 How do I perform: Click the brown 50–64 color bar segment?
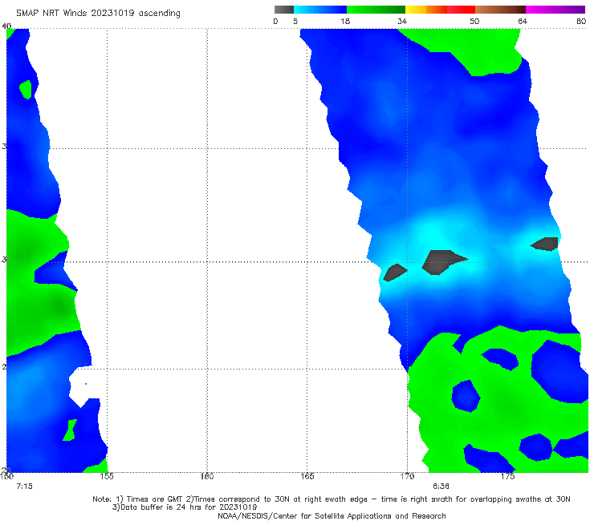tap(500, 10)
